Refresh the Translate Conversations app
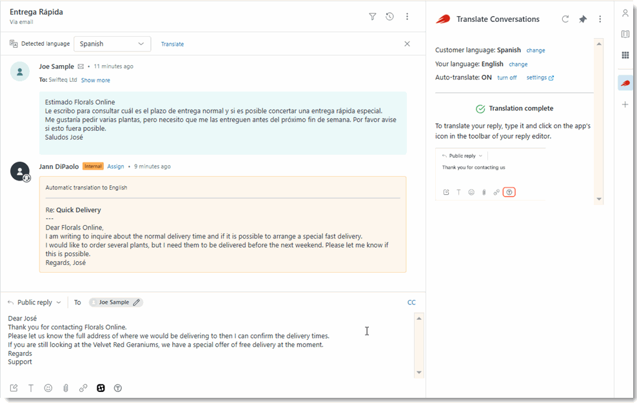The height and width of the screenshot is (403, 637). 565,19
